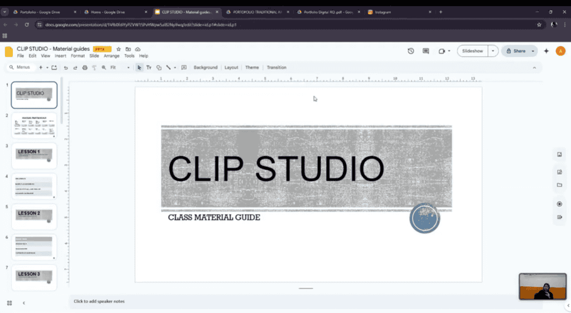Select the LESSON 2 slide thumbnail
The image size is (571, 313).
34,217
